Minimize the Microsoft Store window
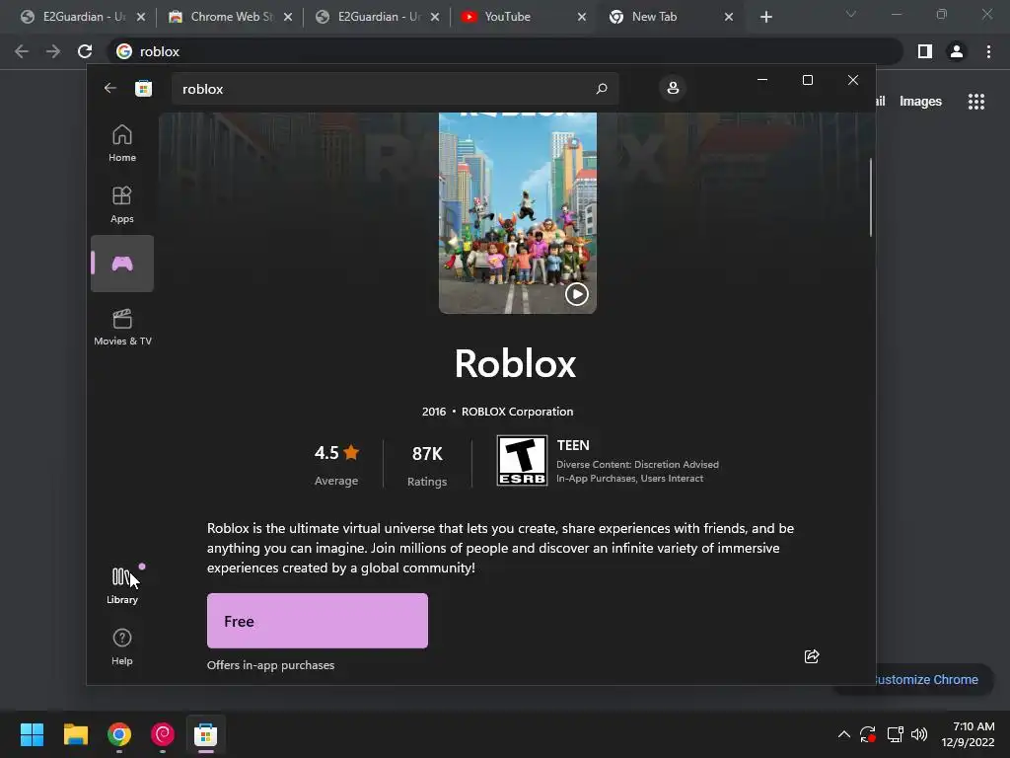The image size is (1010, 758). tap(762, 80)
